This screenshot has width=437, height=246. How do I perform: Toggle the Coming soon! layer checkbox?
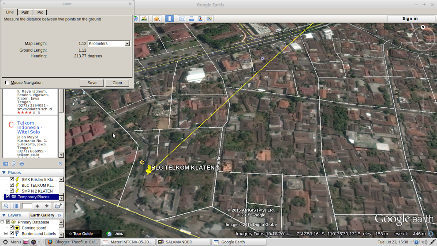pyautogui.click(x=12, y=228)
